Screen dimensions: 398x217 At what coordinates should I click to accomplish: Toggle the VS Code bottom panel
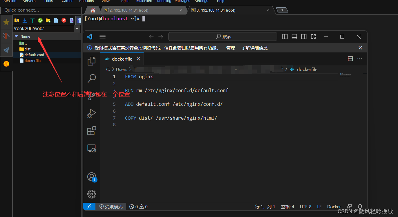click(x=294, y=37)
